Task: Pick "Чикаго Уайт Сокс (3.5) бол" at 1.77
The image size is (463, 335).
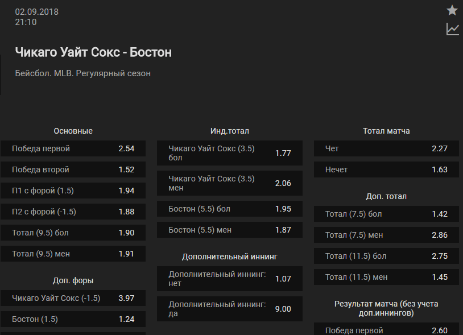Action: 230,153
